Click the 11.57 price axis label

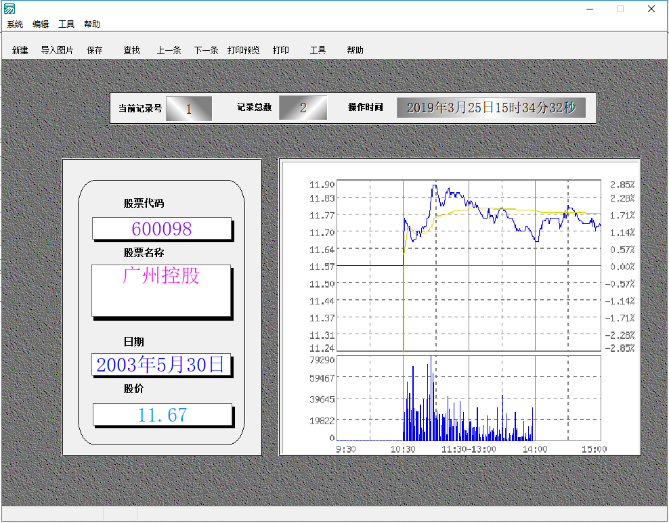[x=322, y=267]
